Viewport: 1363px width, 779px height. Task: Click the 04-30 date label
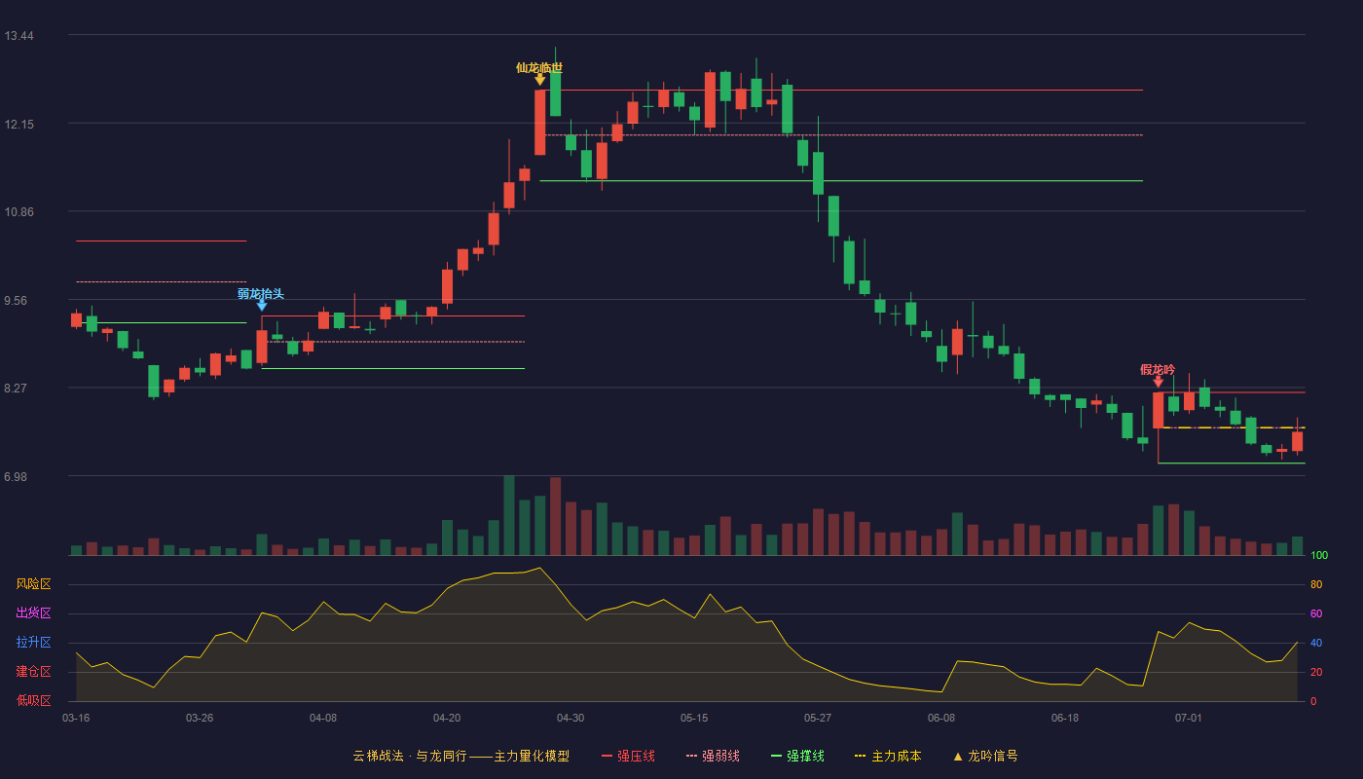pyautogui.click(x=571, y=718)
